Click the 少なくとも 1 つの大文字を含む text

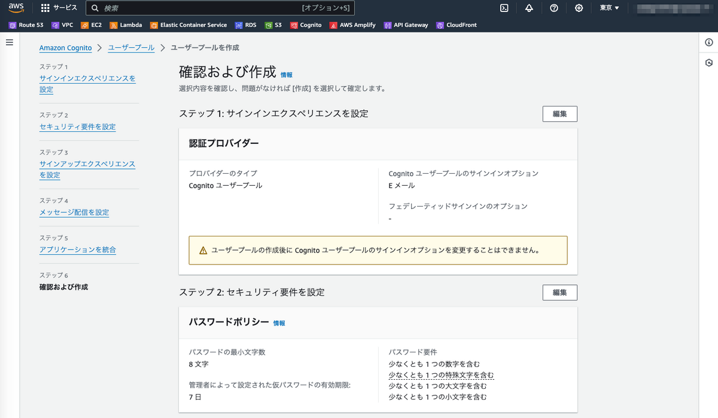(438, 386)
